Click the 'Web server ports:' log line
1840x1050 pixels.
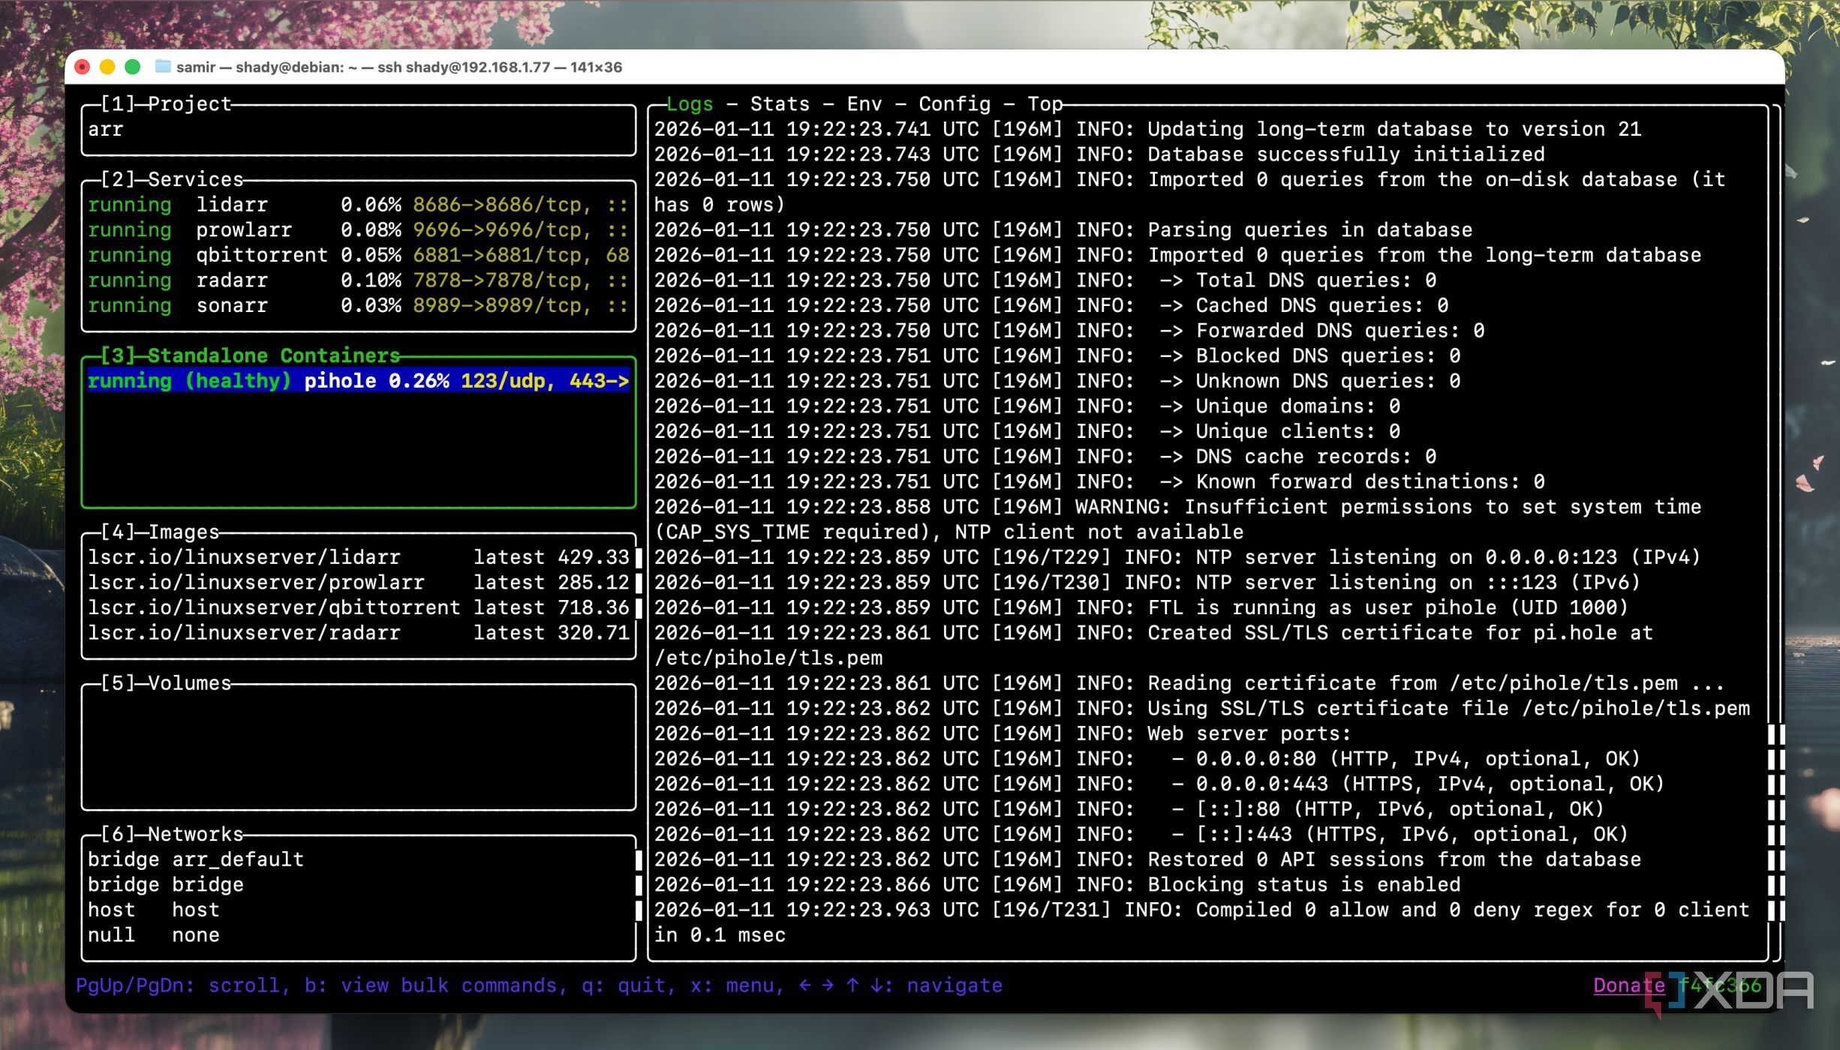(1003, 733)
